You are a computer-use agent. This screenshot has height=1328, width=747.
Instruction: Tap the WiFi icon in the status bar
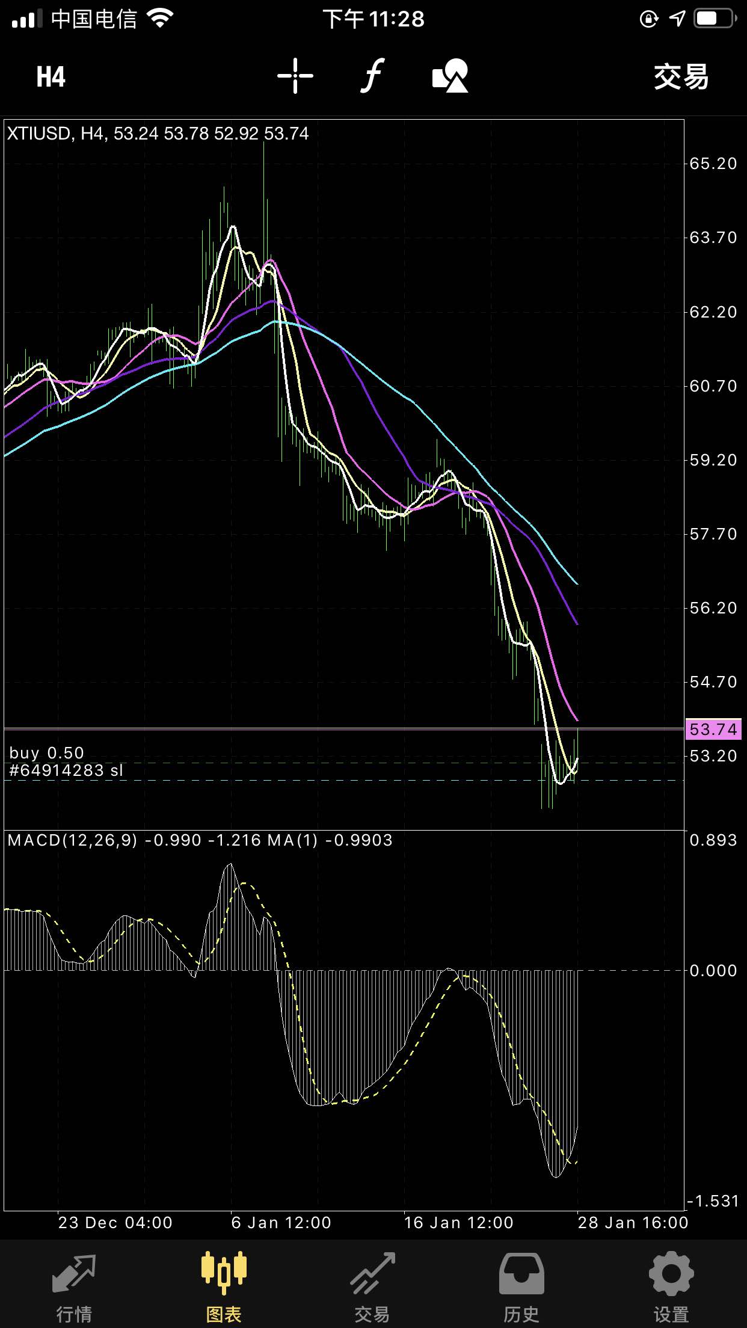pyautogui.click(x=160, y=18)
